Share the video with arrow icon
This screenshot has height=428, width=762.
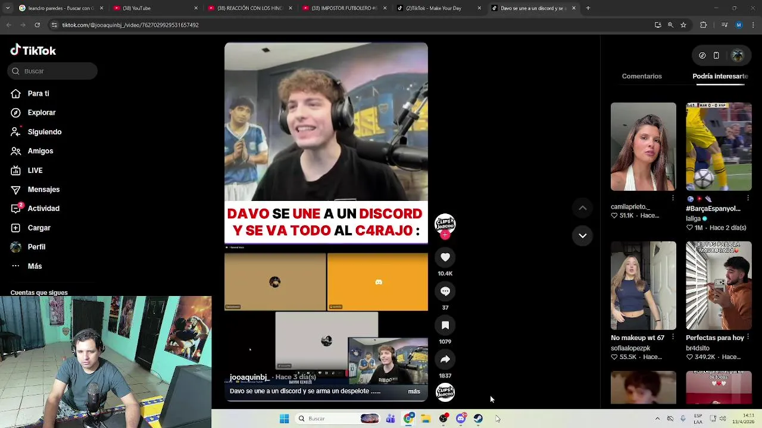(x=445, y=359)
